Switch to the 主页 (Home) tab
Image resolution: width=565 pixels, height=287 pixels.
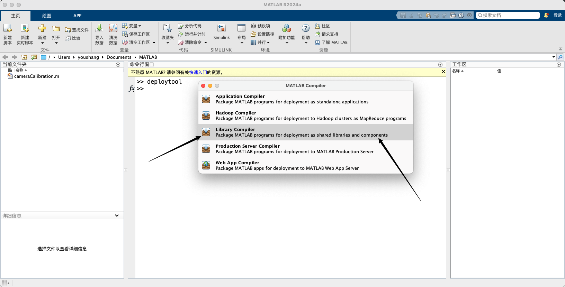click(16, 16)
